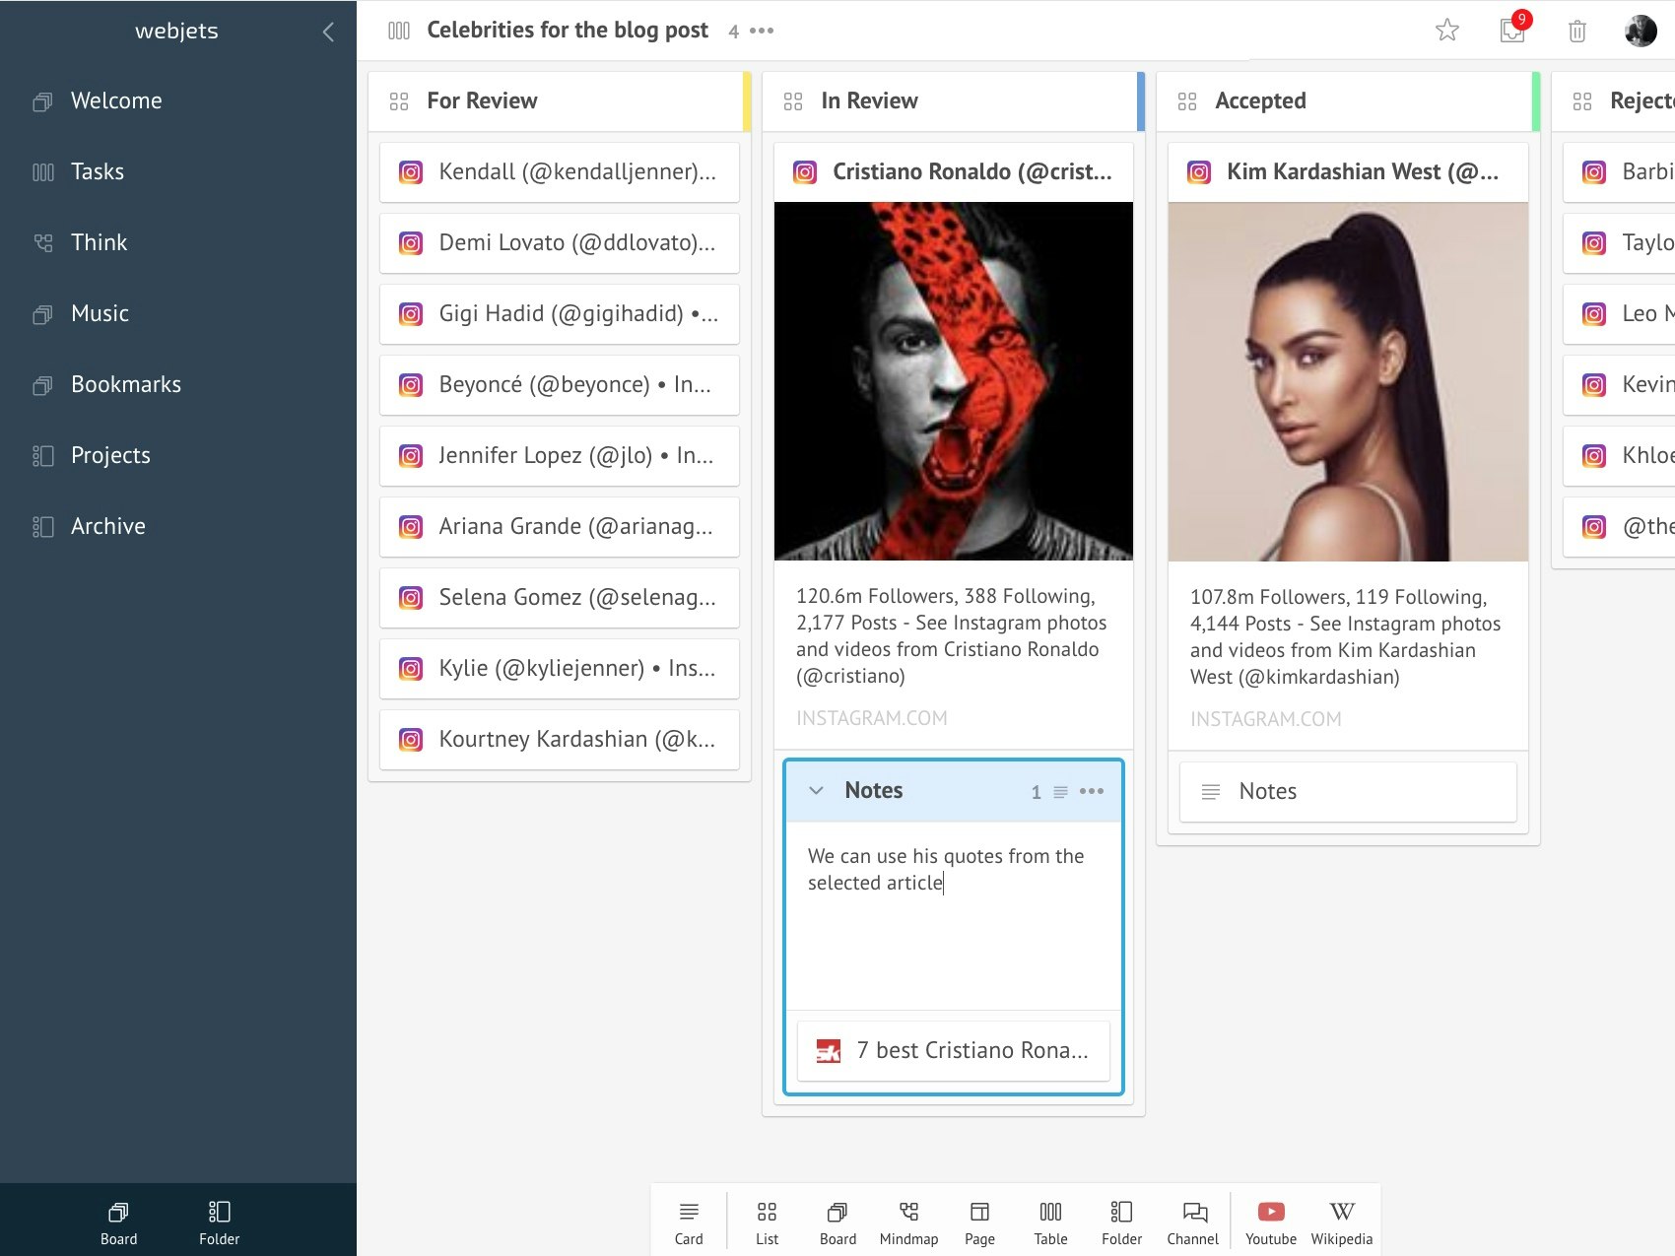Viewport: 1675px width, 1256px height.
Task: Open the Barbie card in the Rejected list
Action: (1620, 172)
